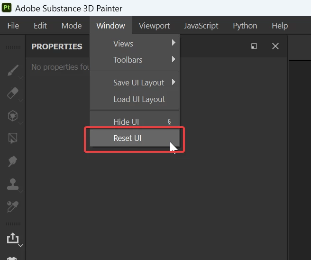Screen dimensions: 311x260
Task: Open the Help menu
Action: 280,26
